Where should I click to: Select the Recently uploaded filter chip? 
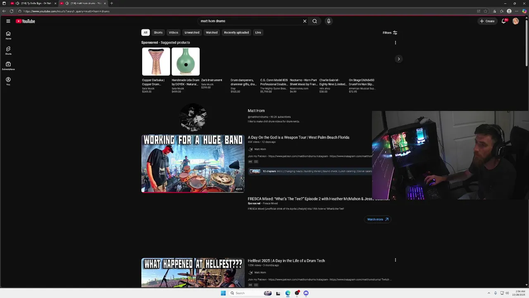(x=236, y=33)
